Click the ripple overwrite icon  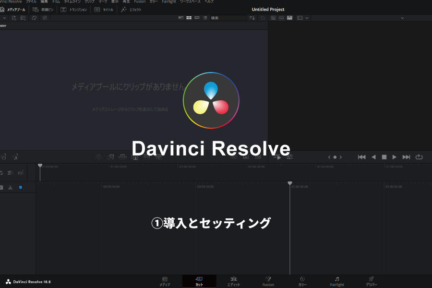click(x=122, y=157)
